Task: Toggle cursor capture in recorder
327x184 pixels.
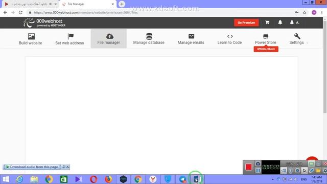Action: (x=305, y=171)
